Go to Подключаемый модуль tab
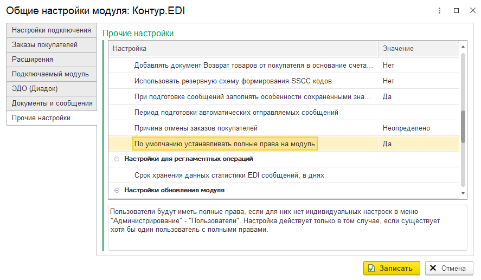The image size is (481, 280). (x=52, y=74)
